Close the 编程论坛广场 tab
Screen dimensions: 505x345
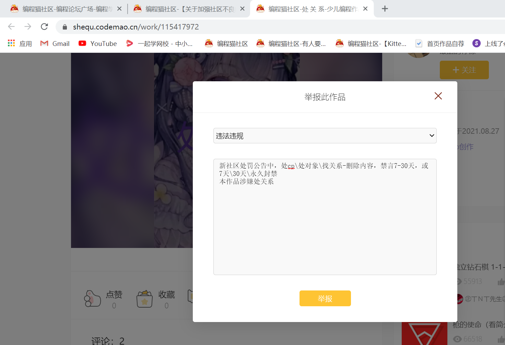pos(119,9)
